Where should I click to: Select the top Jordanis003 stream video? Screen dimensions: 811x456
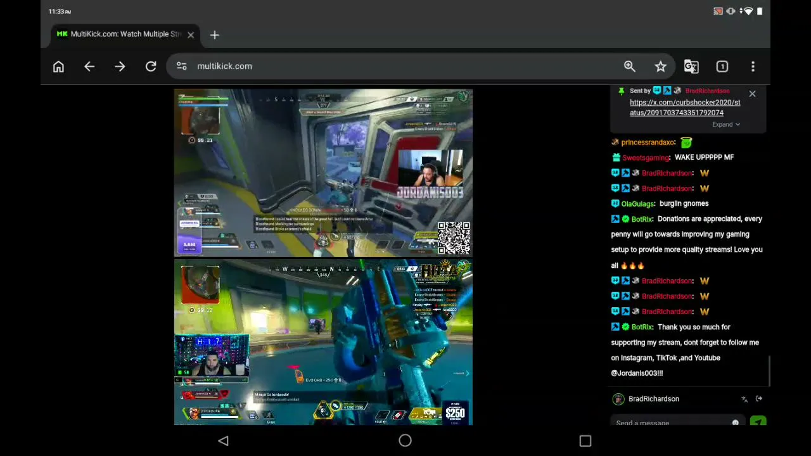[323, 173]
